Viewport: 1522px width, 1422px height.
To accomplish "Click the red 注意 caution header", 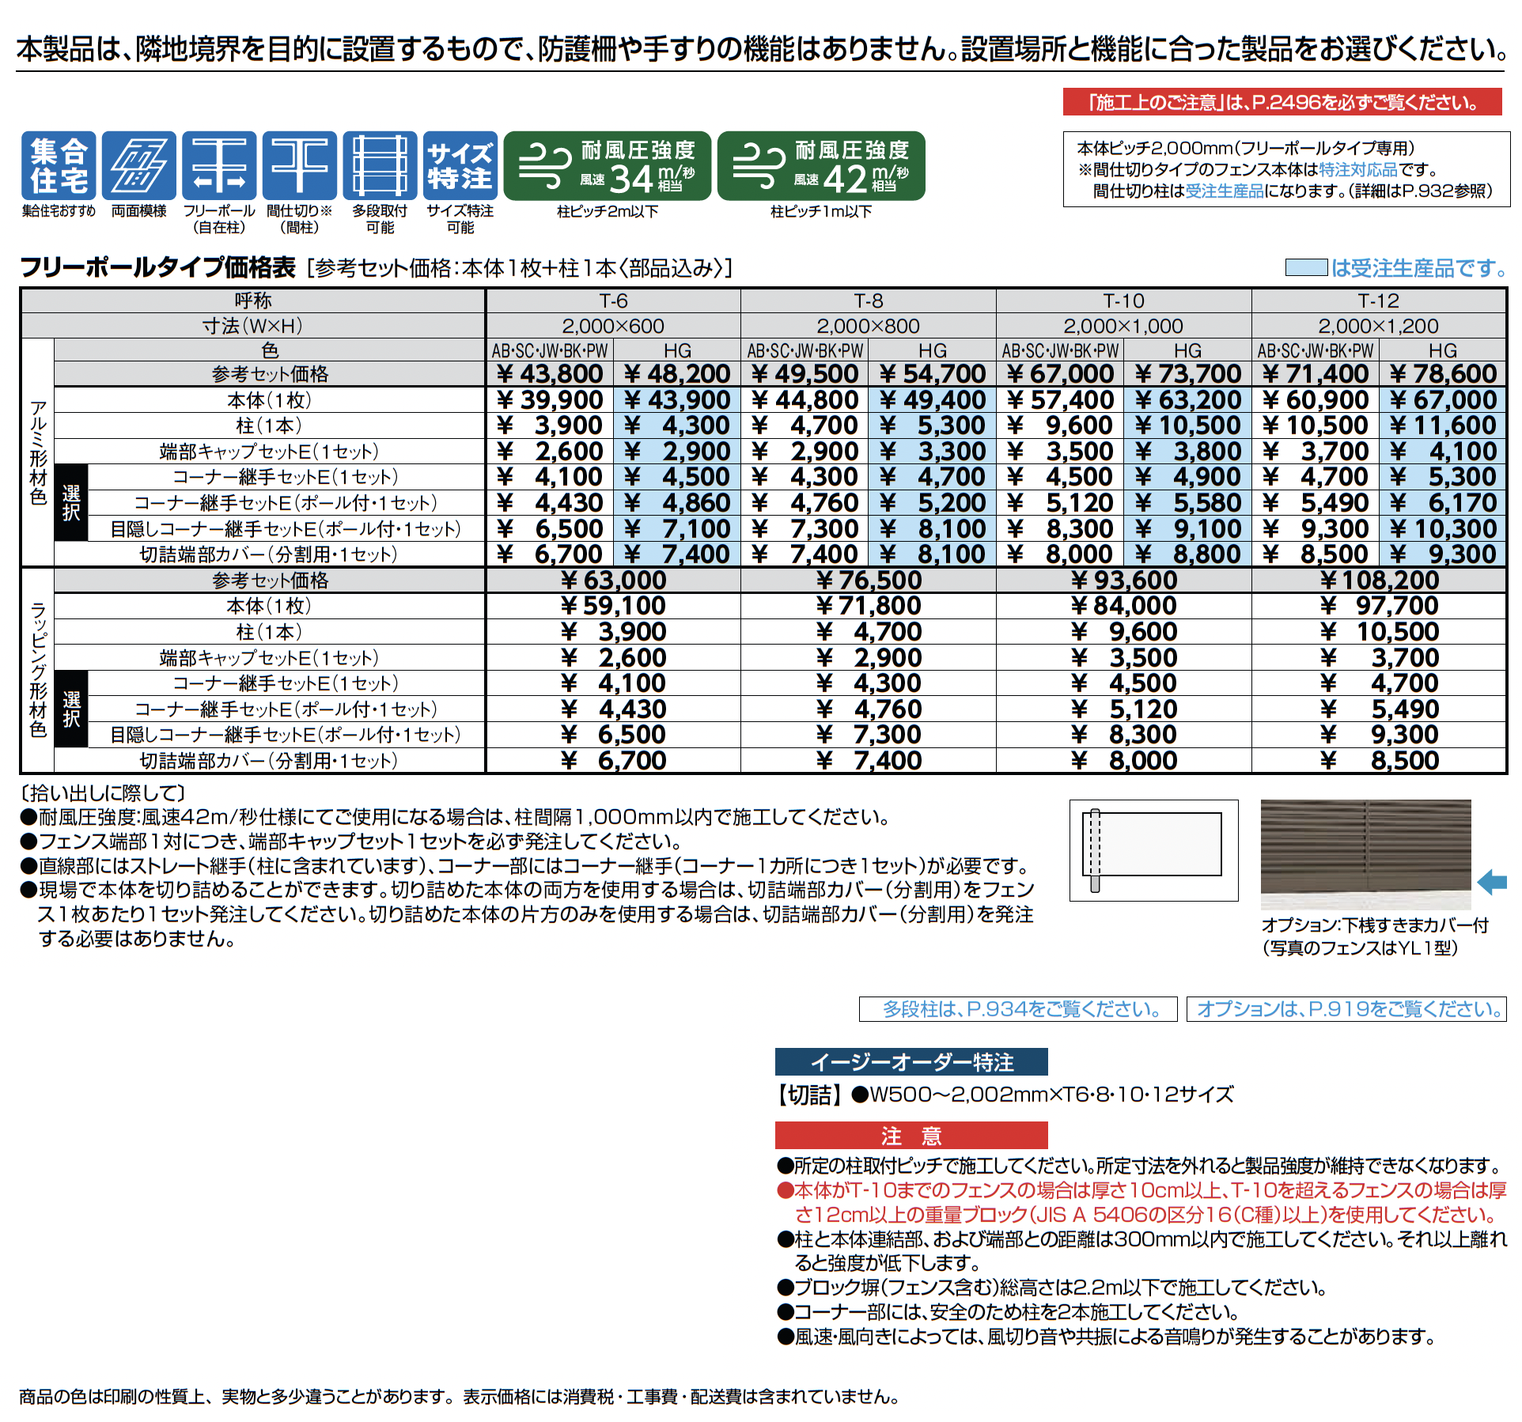I will [911, 1135].
